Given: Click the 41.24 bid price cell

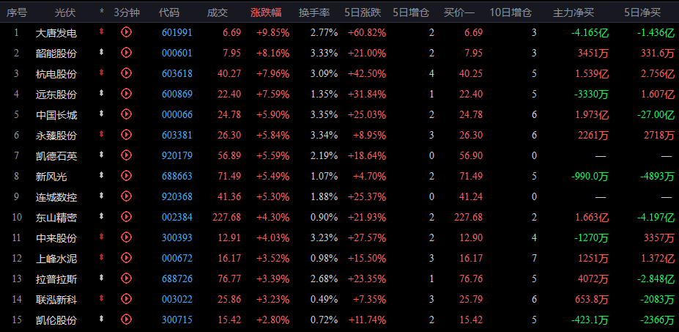Looking at the screenshot, I should [x=471, y=197].
